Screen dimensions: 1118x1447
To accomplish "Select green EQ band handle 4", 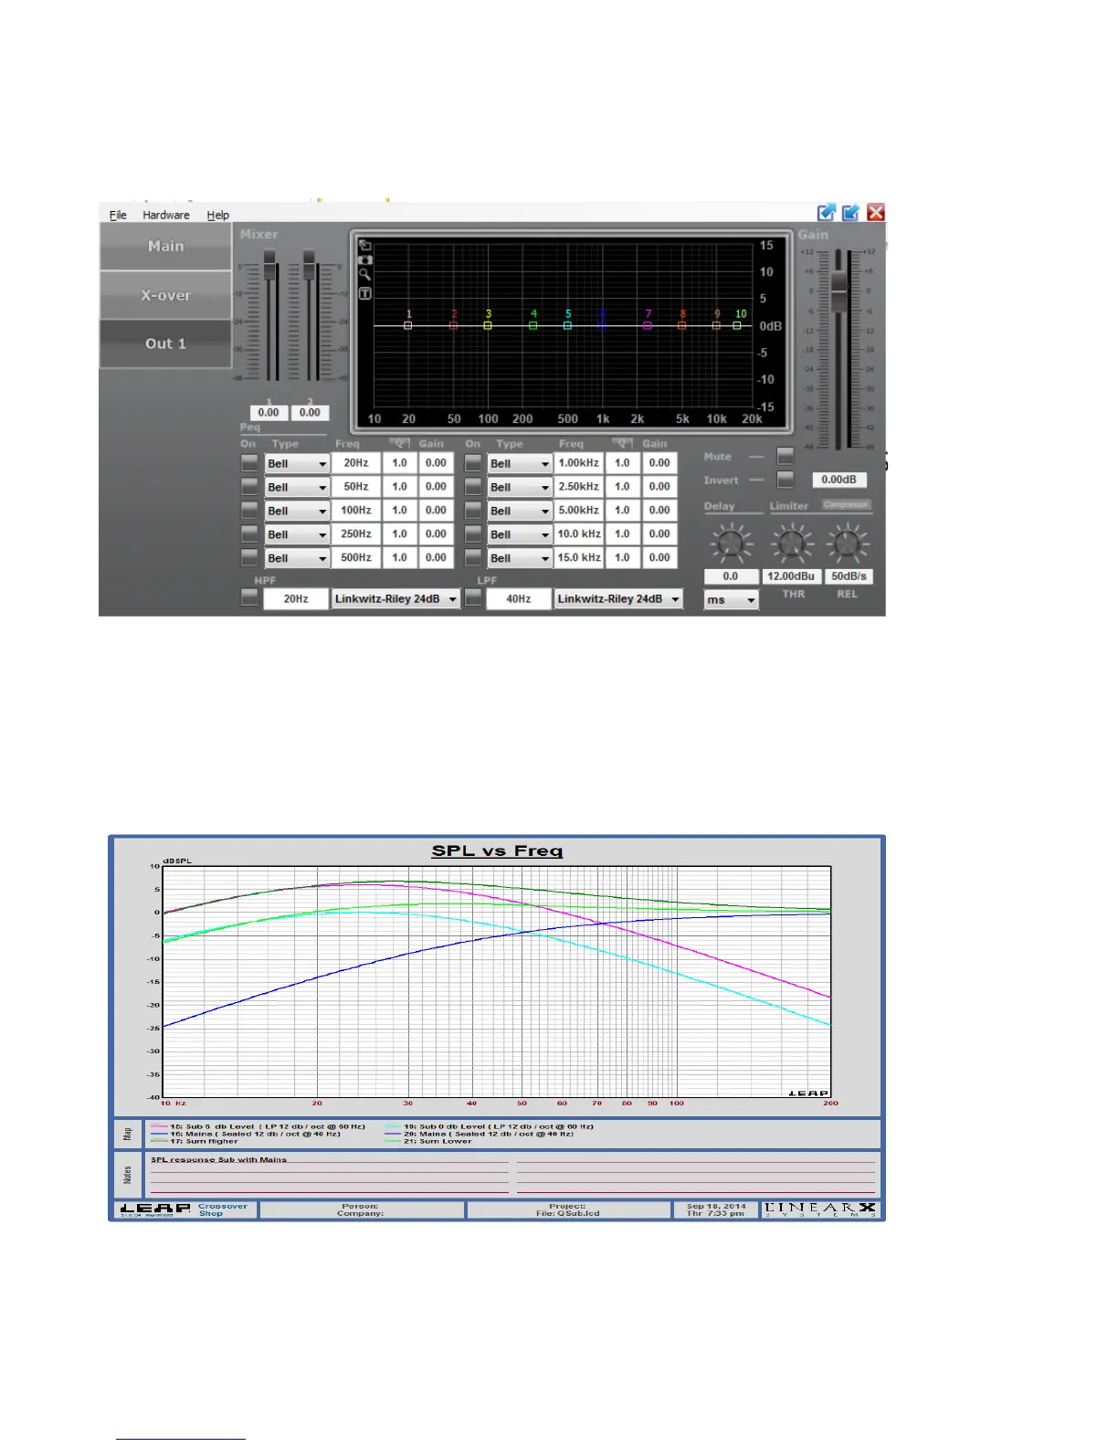I will point(533,325).
